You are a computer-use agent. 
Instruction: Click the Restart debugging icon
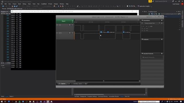63,6
